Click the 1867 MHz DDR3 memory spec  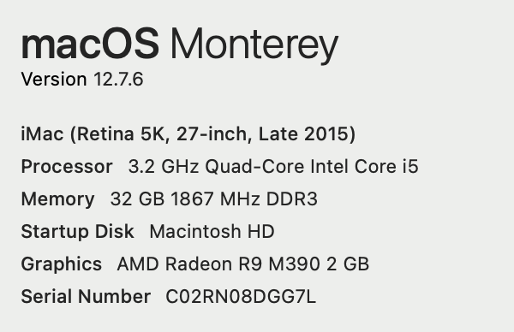click(x=244, y=199)
